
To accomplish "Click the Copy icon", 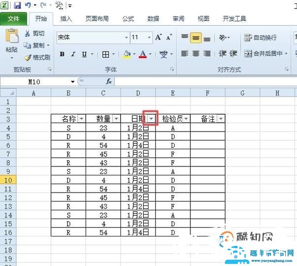I will [x=27, y=45].
